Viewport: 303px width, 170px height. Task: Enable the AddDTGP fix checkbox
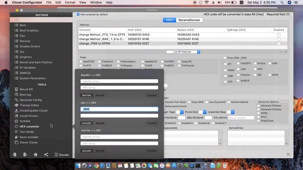[81, 62]
